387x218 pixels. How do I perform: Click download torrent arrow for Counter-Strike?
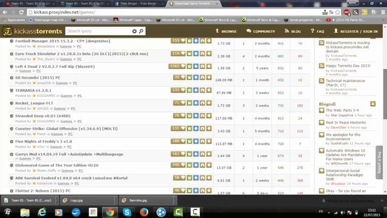(209, 128)
